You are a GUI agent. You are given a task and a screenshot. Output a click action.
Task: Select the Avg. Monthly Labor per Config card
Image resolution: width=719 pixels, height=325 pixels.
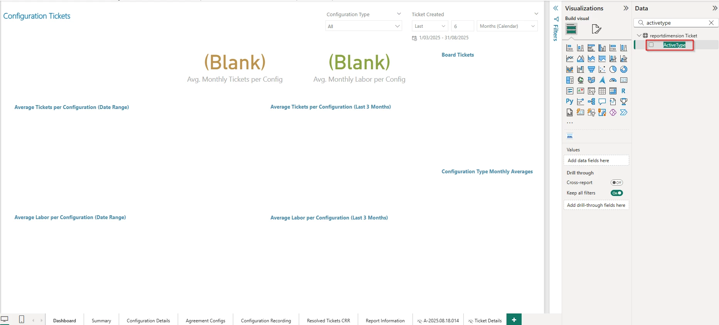coord(359,68)
